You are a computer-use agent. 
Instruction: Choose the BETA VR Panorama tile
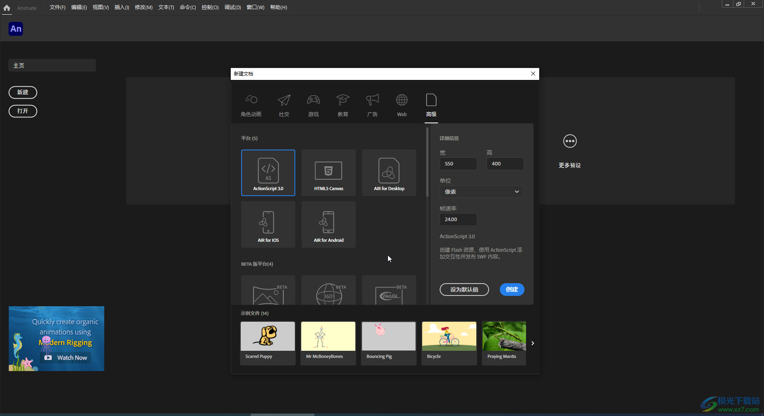pos(268,290)
